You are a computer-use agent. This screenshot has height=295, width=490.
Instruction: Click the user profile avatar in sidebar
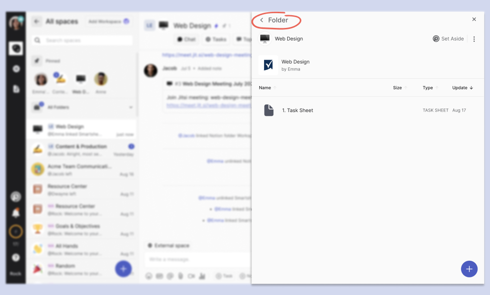coord(16,23)
